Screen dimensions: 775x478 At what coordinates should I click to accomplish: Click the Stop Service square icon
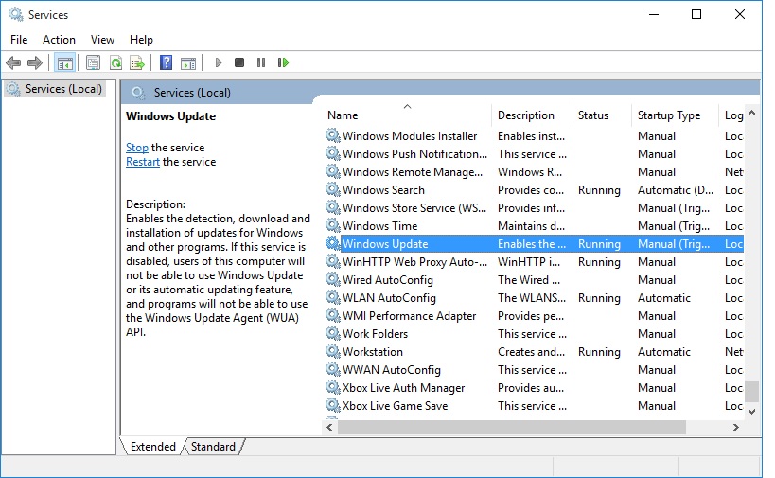(x=239, y=62)
